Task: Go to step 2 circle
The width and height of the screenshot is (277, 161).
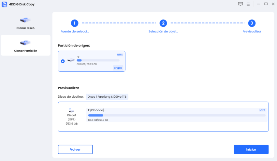Action: click(x=163, y=23)
